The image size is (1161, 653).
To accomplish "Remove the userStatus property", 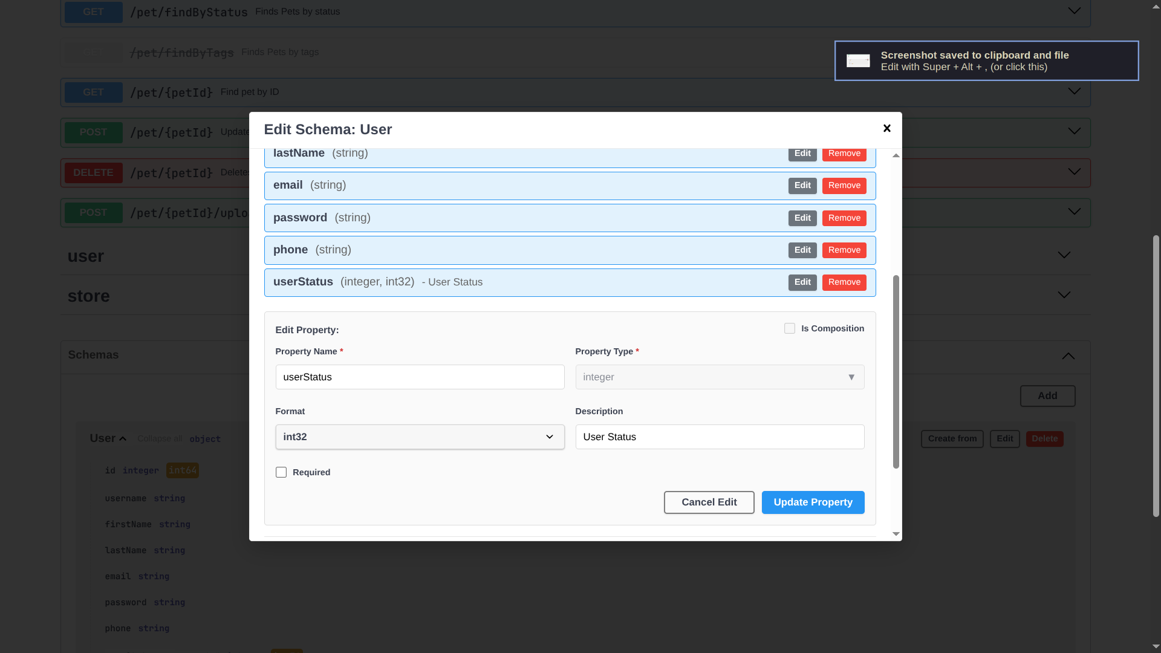I will [844, 282].
